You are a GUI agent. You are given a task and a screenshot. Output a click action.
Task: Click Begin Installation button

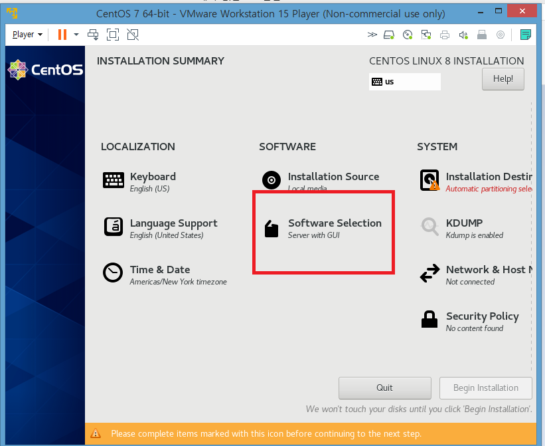pos(485,388)
